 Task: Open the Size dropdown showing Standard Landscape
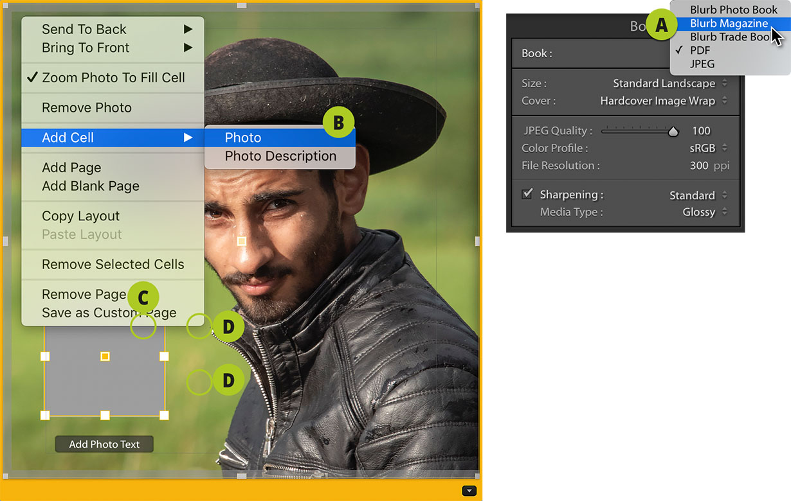click(669, 83)
